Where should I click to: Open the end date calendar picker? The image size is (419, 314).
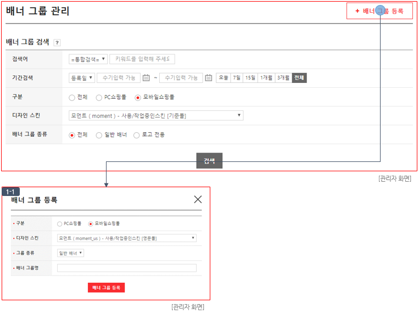pyautogui.click(x=209, y=78)
